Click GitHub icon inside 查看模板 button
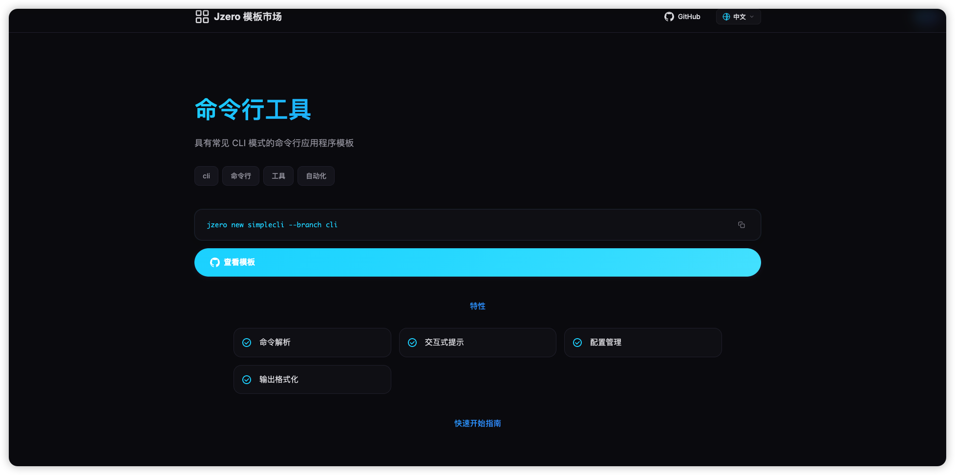The height and width of the screenshot is (475, 955). (x=215, y=262)
